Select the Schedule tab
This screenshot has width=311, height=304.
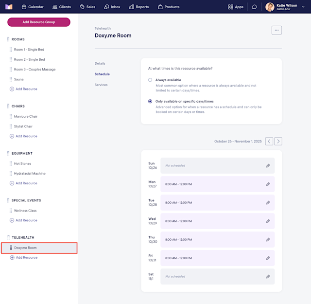pyautogui.click(x=102, y=74)
